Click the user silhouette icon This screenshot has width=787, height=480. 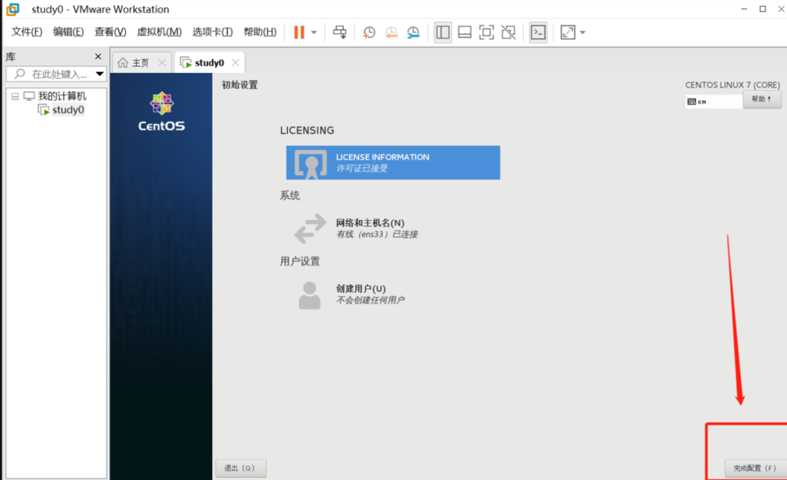[310, 295]
